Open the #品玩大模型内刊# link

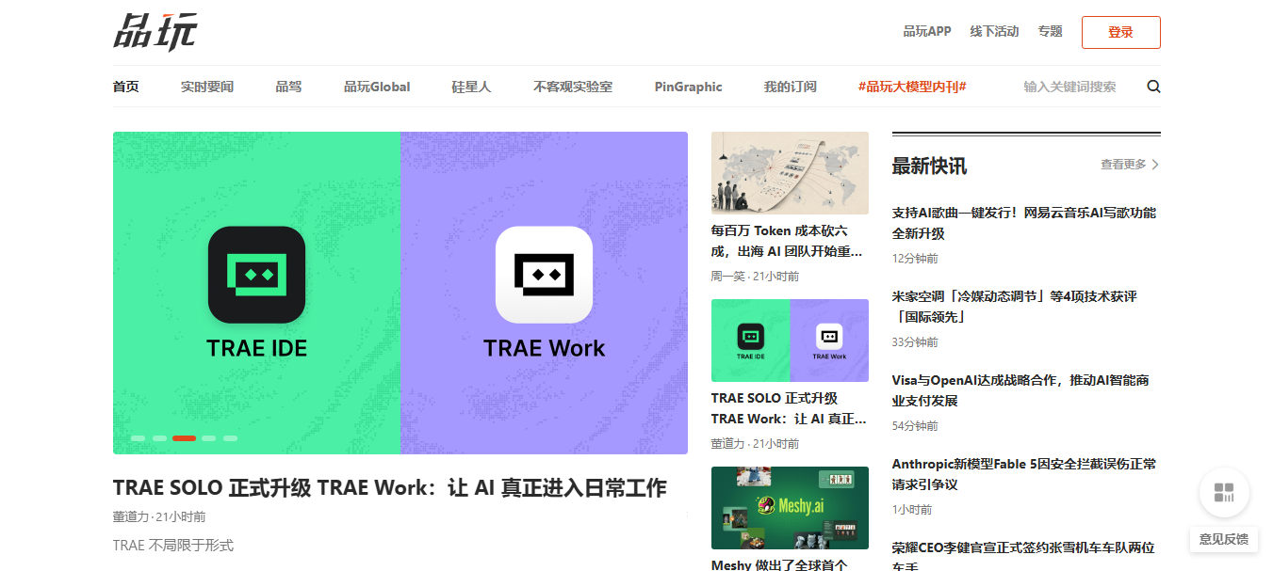[912, 87]
